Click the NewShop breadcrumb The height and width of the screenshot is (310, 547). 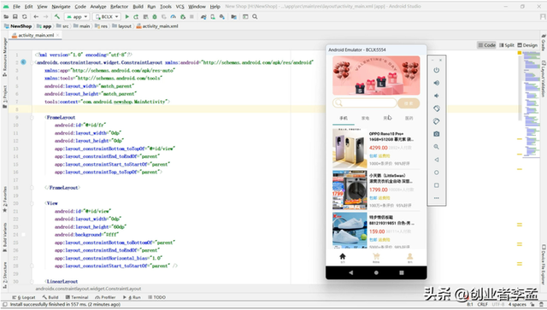click(18, 26)
